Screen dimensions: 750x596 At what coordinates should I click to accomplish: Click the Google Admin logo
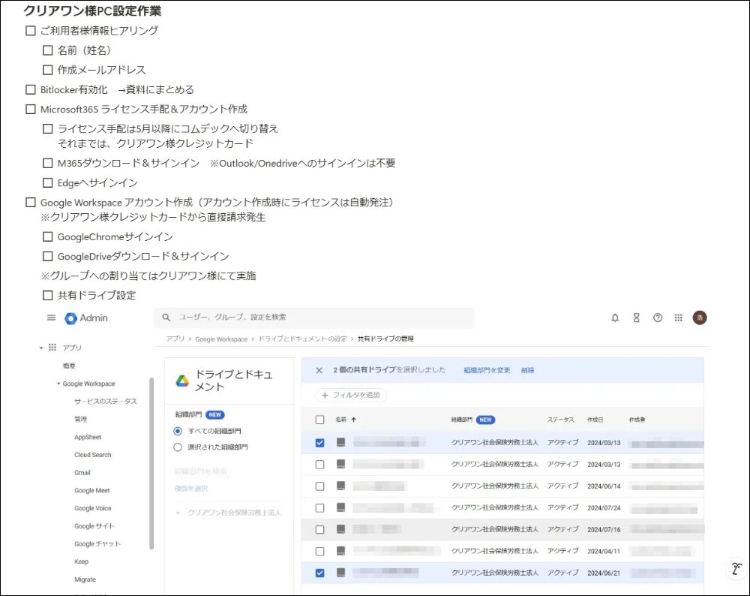[x=86, y=318]
